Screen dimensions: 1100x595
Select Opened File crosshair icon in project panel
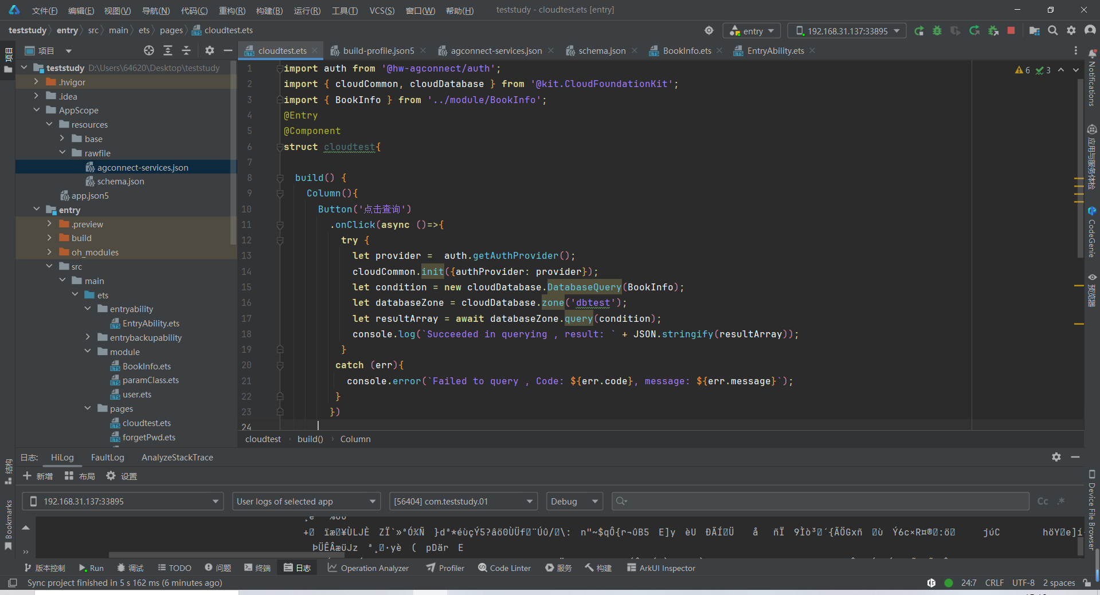149,50
